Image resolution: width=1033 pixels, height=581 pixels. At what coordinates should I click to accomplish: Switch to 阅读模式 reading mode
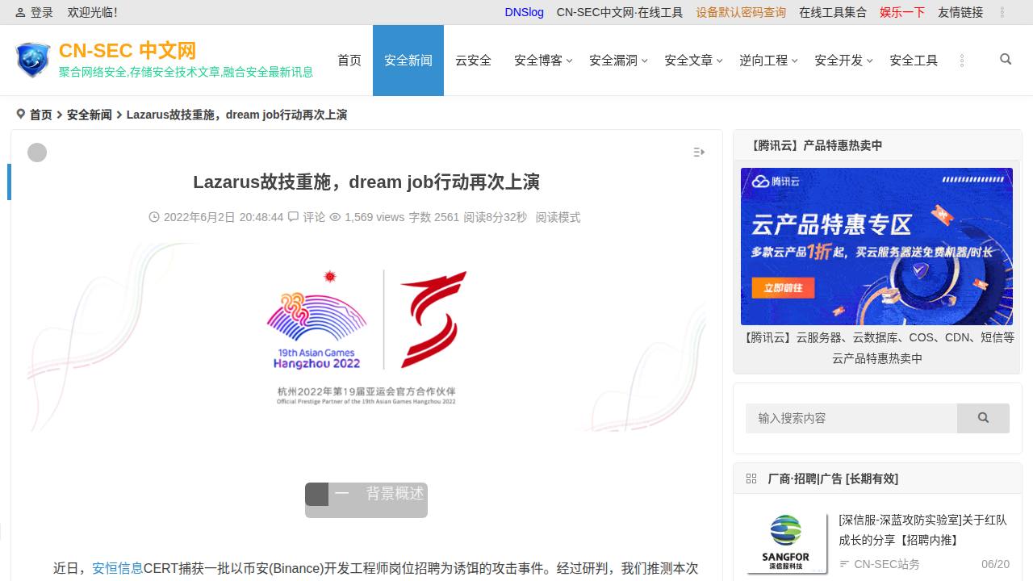[x=558, y=217]
